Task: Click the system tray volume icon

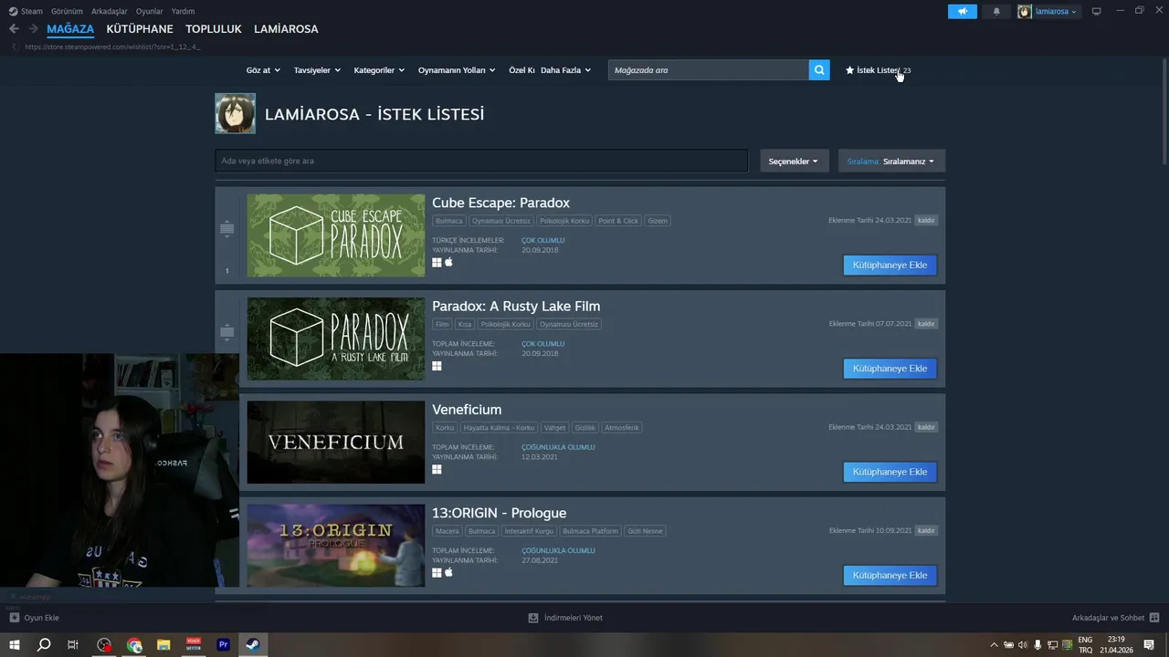Action: [x=1022, y=645]
